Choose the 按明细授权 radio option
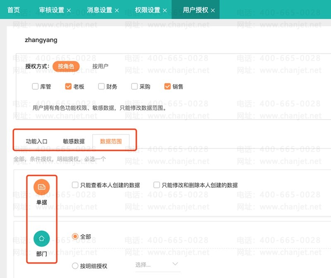The image size is (331, 278). [75, 266]
